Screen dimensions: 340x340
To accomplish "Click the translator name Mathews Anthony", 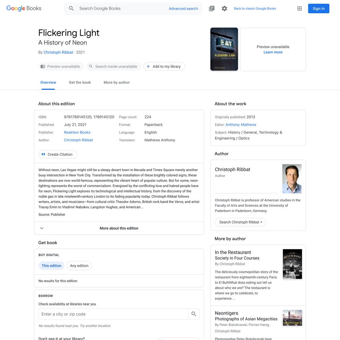I will click(160, 140).
